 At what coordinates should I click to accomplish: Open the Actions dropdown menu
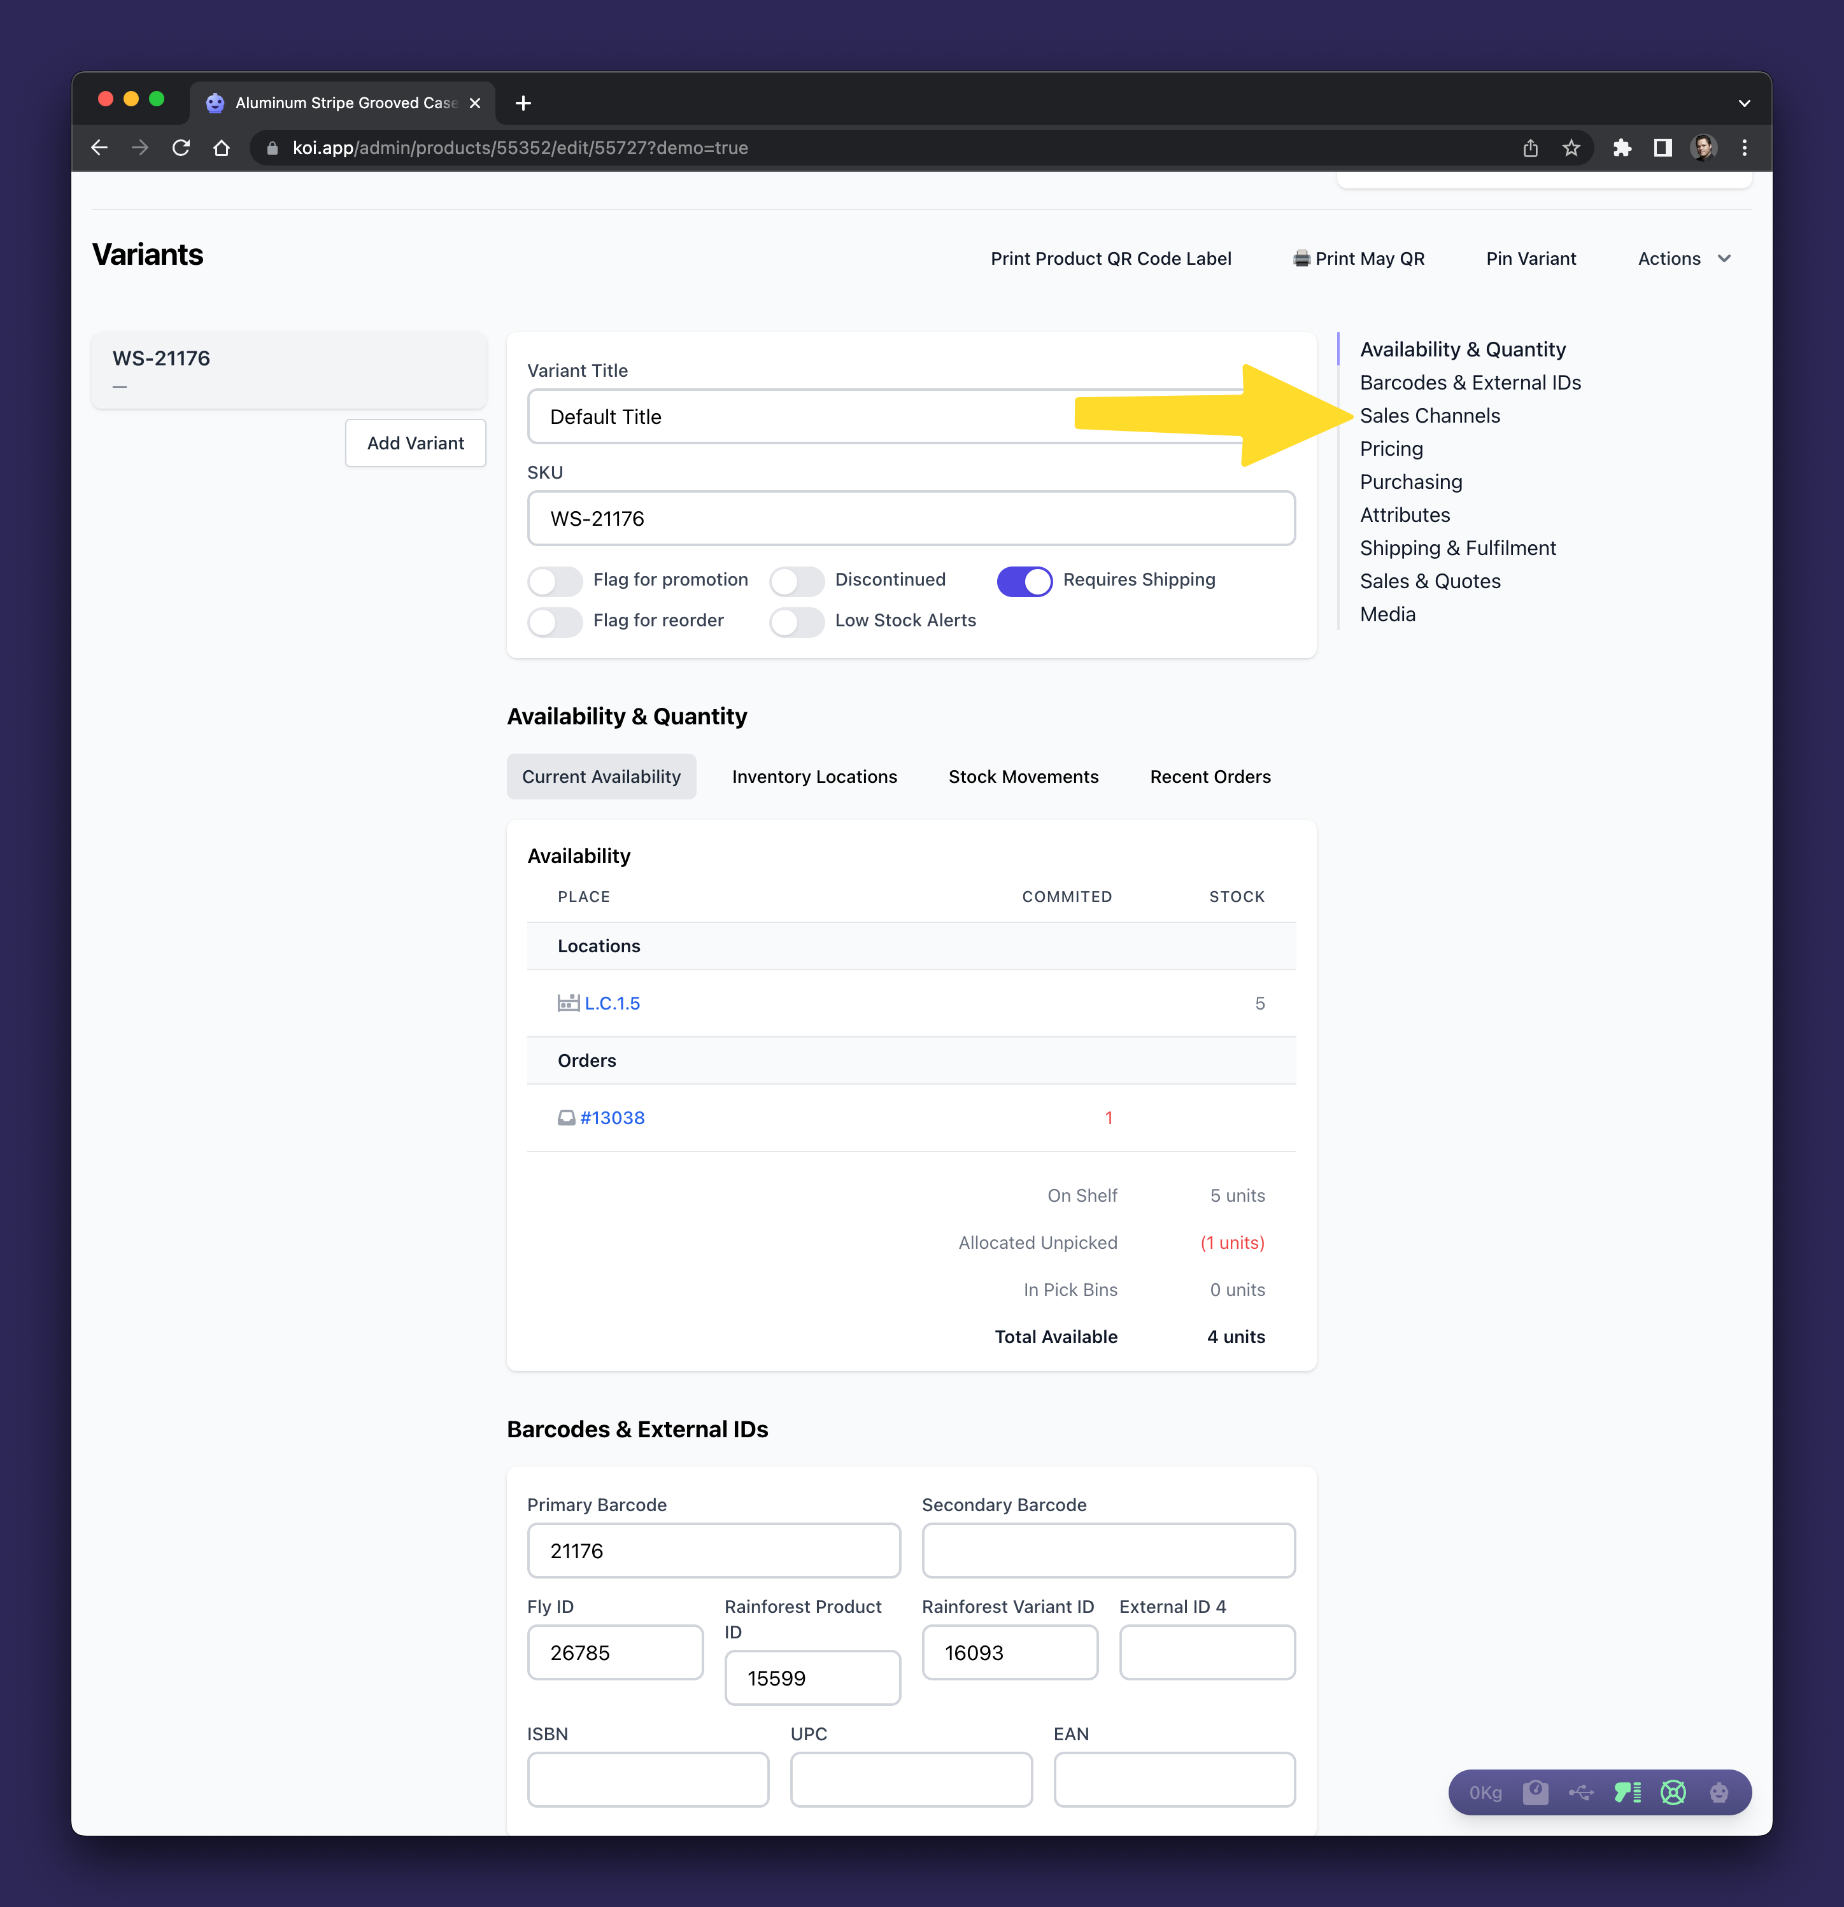[x=1684, y=259]
